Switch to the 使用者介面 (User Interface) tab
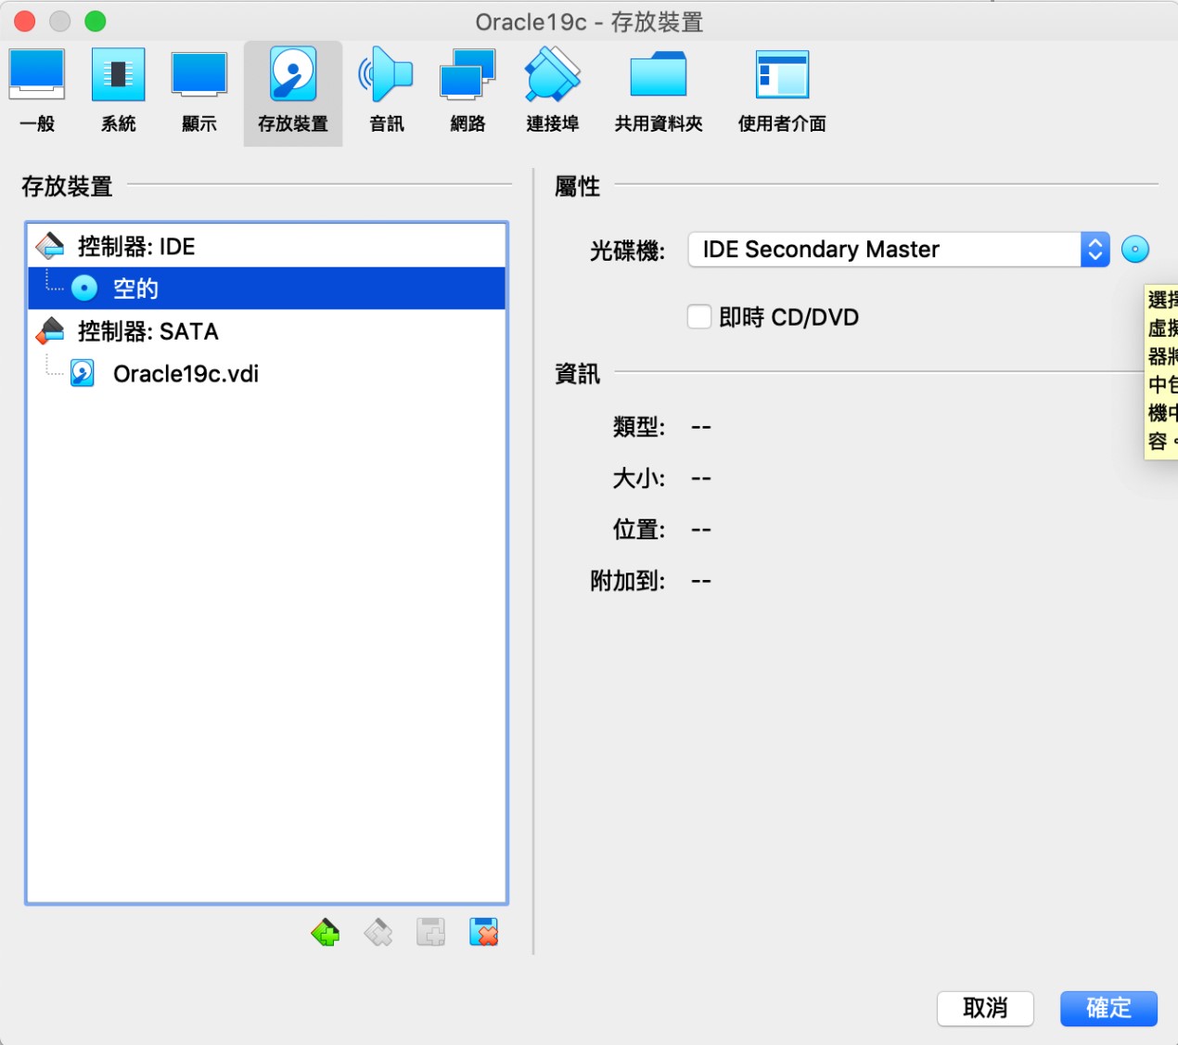Image resolution: width=1178 pixels, height=1045 pixels. point(782,92)
